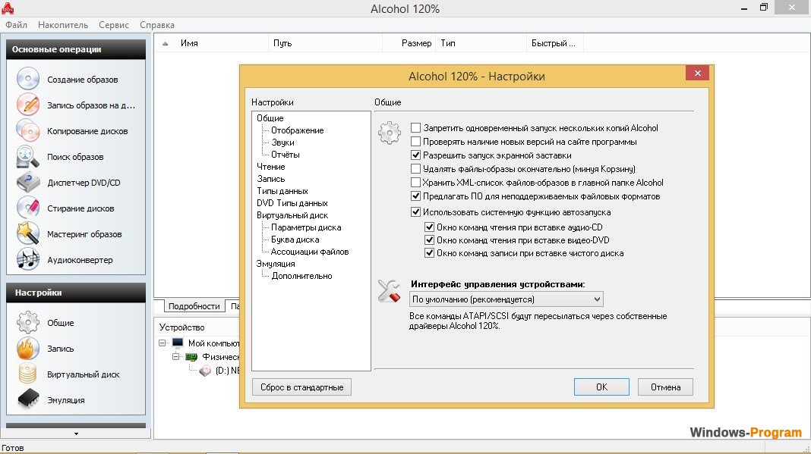The width and height of the screenshot is (811, 454).
Task: Click the Виртуальный диск stack icon
Action: [28, 374]
